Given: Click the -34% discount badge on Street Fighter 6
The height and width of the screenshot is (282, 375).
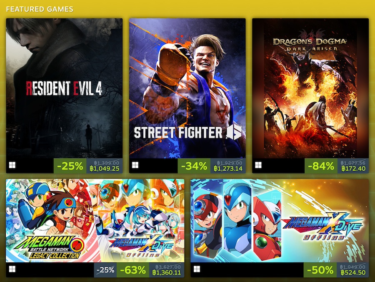Looking at the screenshot, I should [x=194, y=166].
